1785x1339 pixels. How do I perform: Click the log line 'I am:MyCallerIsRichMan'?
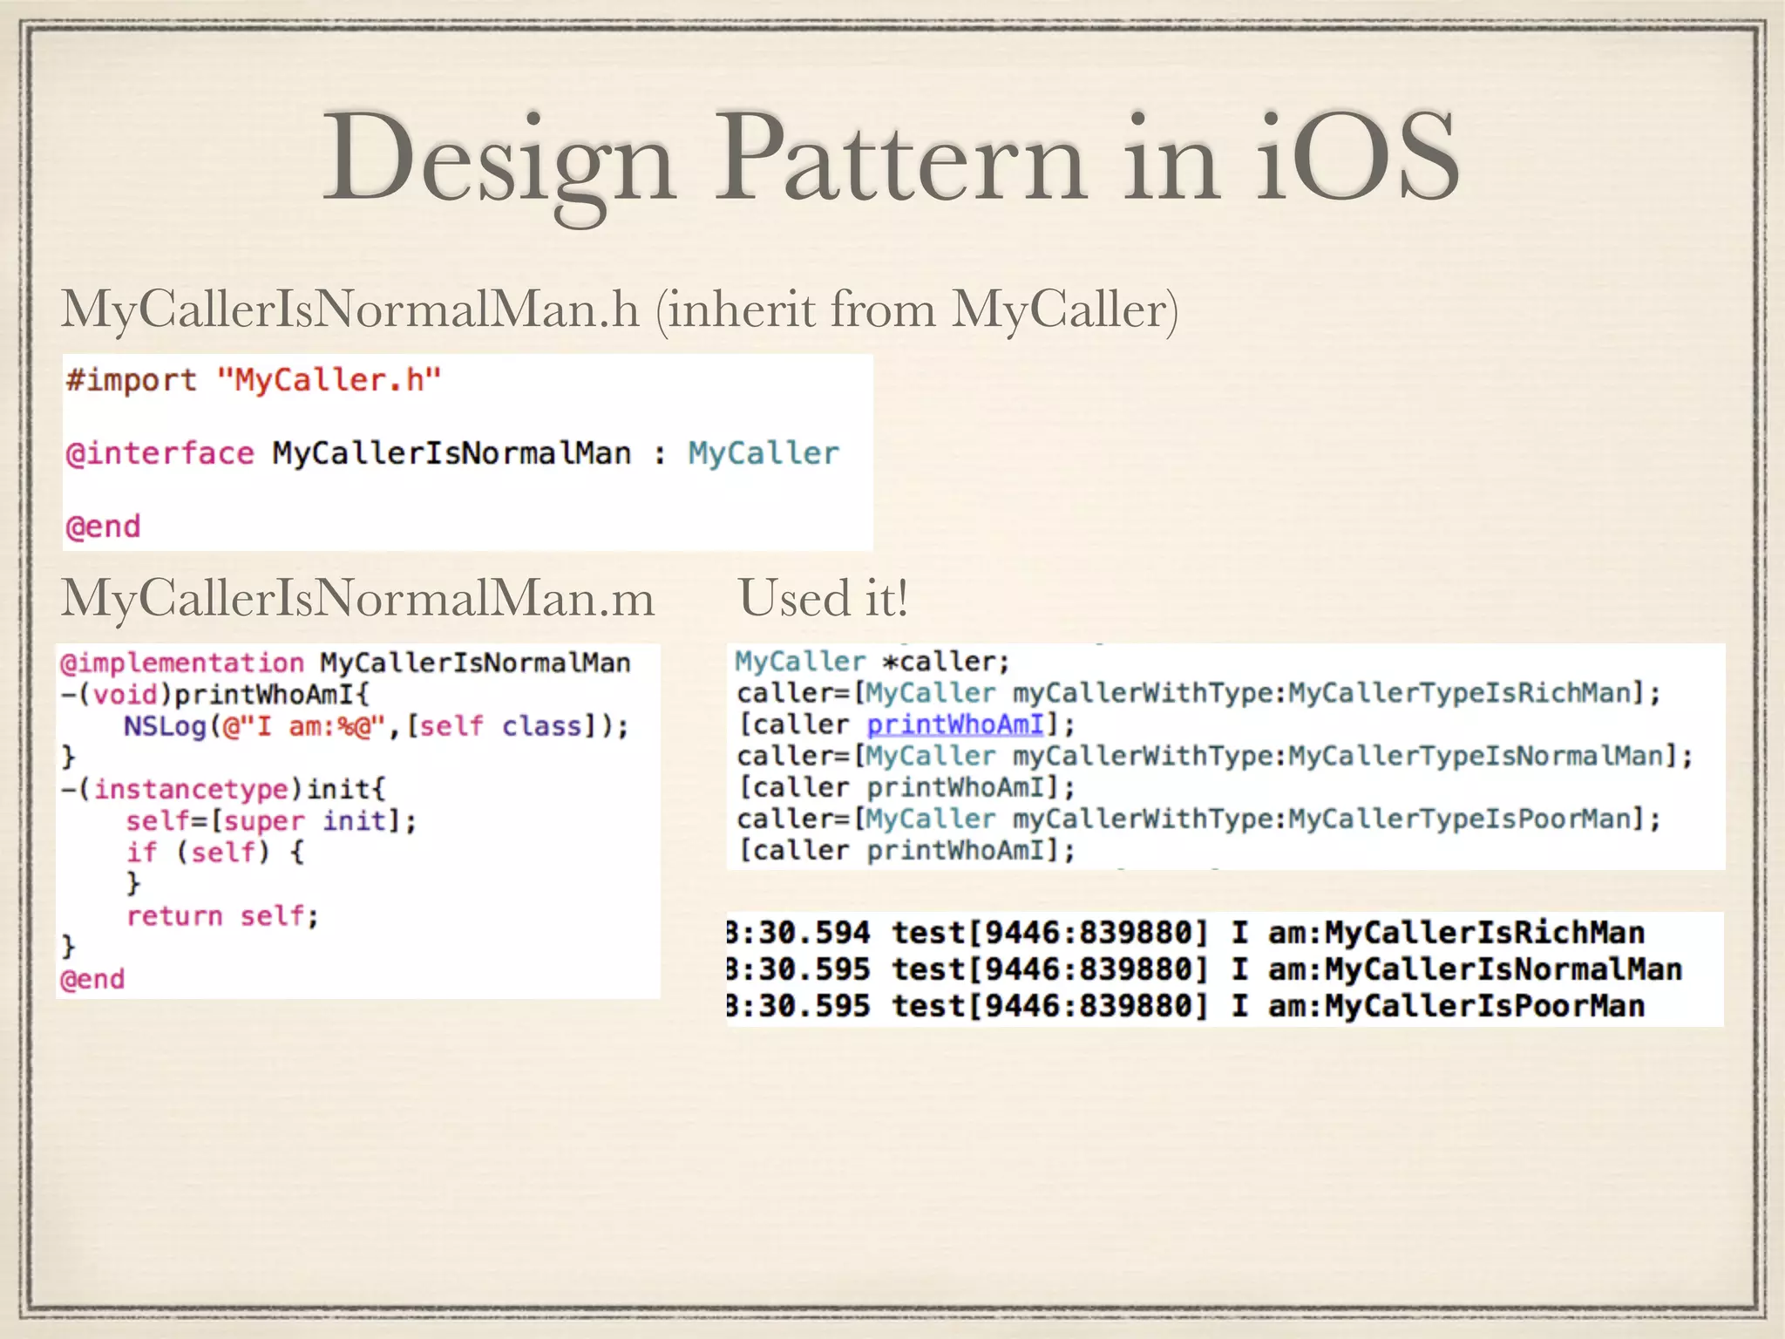coord(1185,933)
